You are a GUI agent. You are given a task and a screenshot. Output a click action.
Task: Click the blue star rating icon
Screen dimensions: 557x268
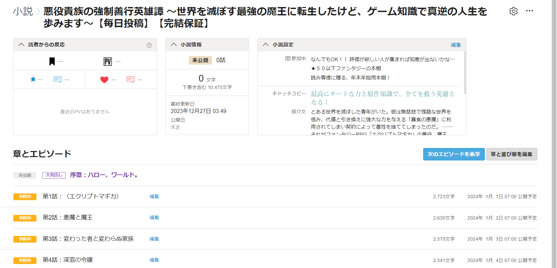[x=33, y=79]
